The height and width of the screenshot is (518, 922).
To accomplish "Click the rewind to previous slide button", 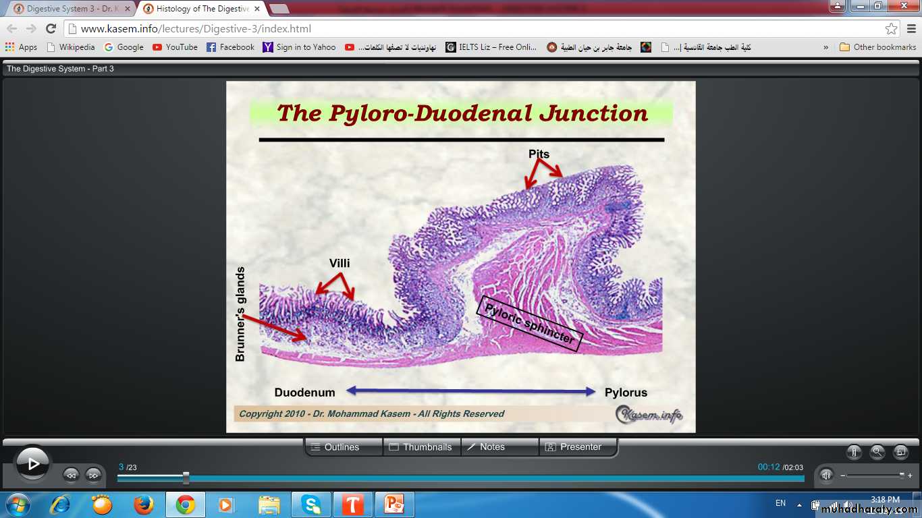I will (x=71, y=476).
